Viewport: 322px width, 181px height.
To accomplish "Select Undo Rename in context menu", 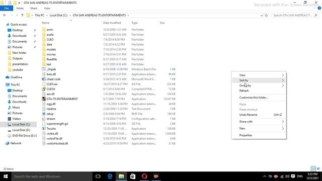I will 259,115.
